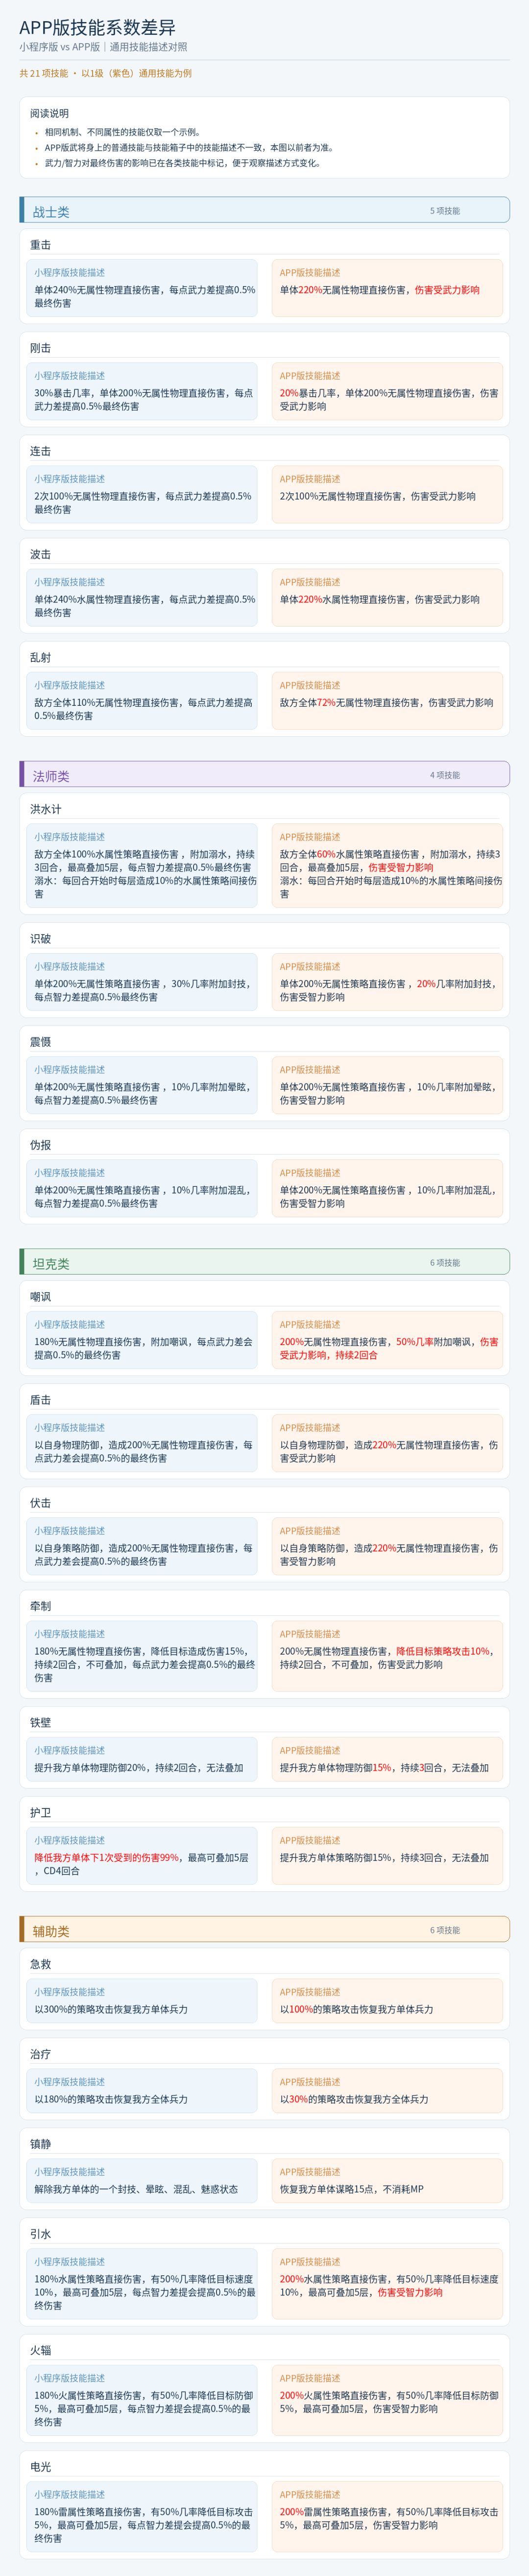Click the '牵制' skill name
529x2576 pixels.
[40, 1606]
